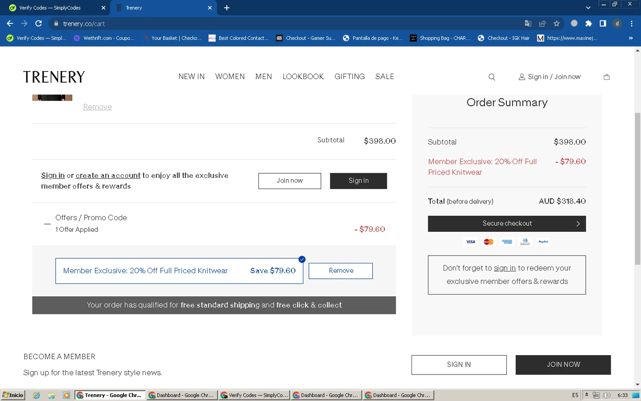Open the search magnifier icon
641x401 pixels.
[x=492, y=77]
